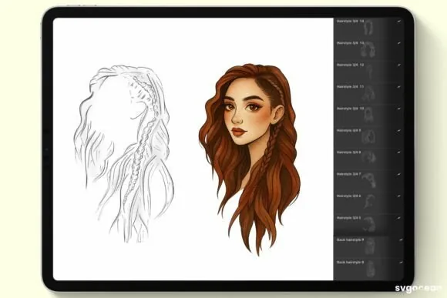Screen dimensions: 447x298
Task: Click the 'Hairstyle 3/4 5' label text
Action: (349, 218)
